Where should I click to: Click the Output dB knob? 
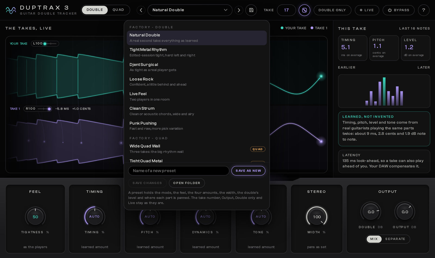405,212
